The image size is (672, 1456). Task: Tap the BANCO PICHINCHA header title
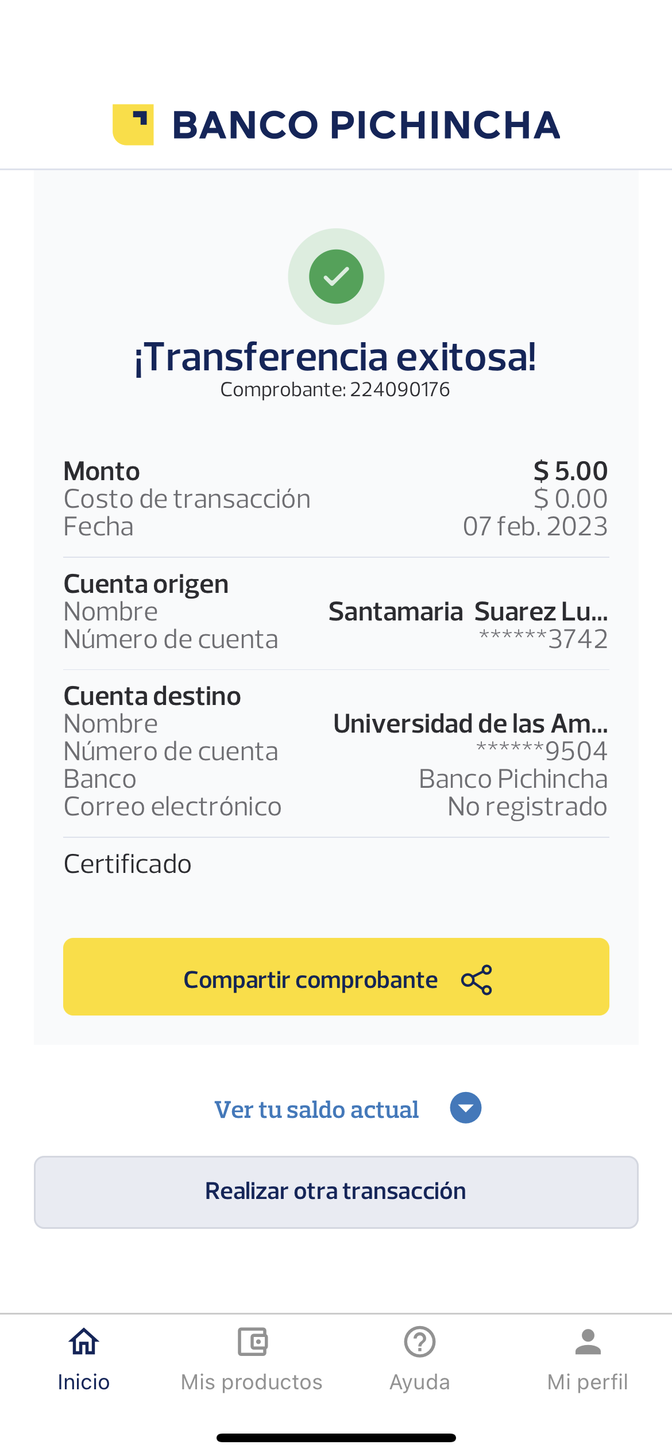[x=366, y=125]
